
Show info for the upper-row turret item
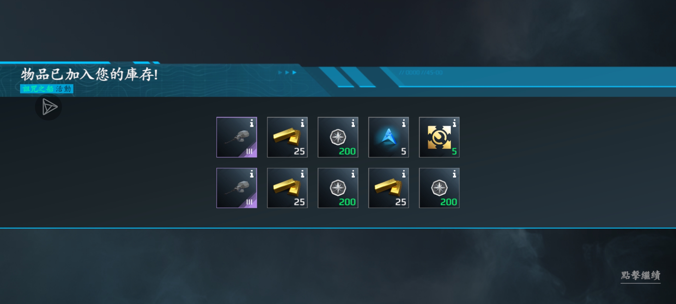coord(252,123)
